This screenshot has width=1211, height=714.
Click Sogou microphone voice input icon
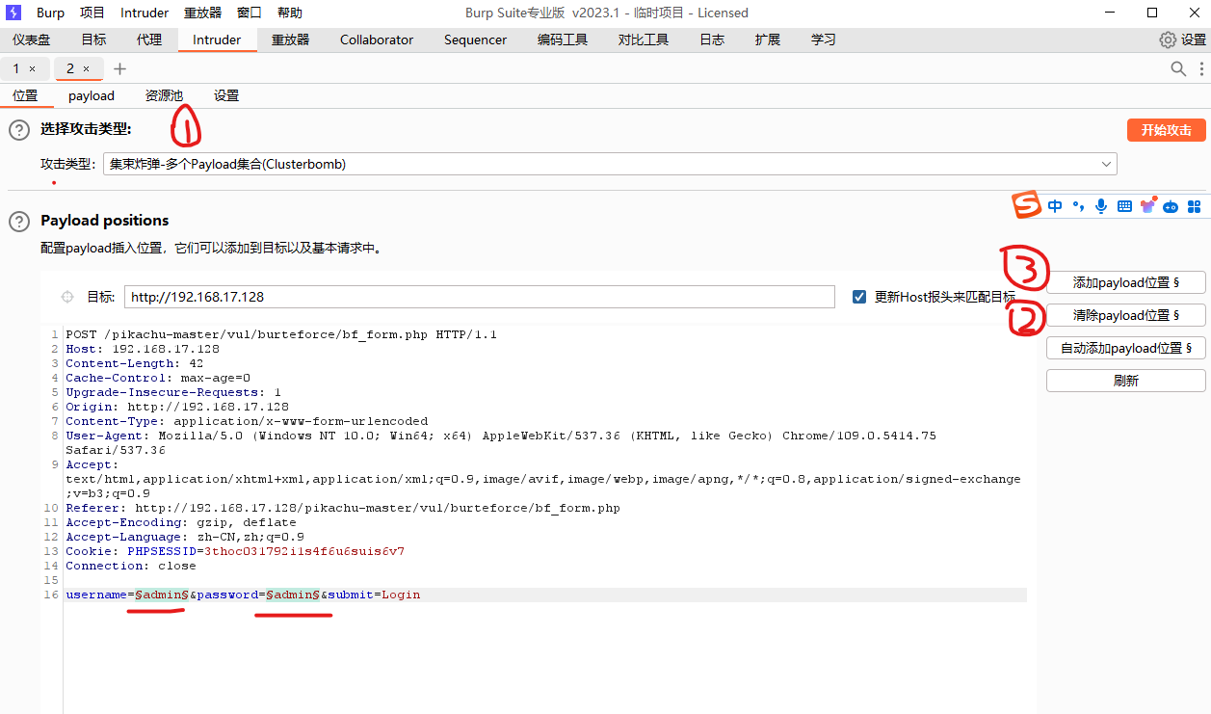[1101, 205]
